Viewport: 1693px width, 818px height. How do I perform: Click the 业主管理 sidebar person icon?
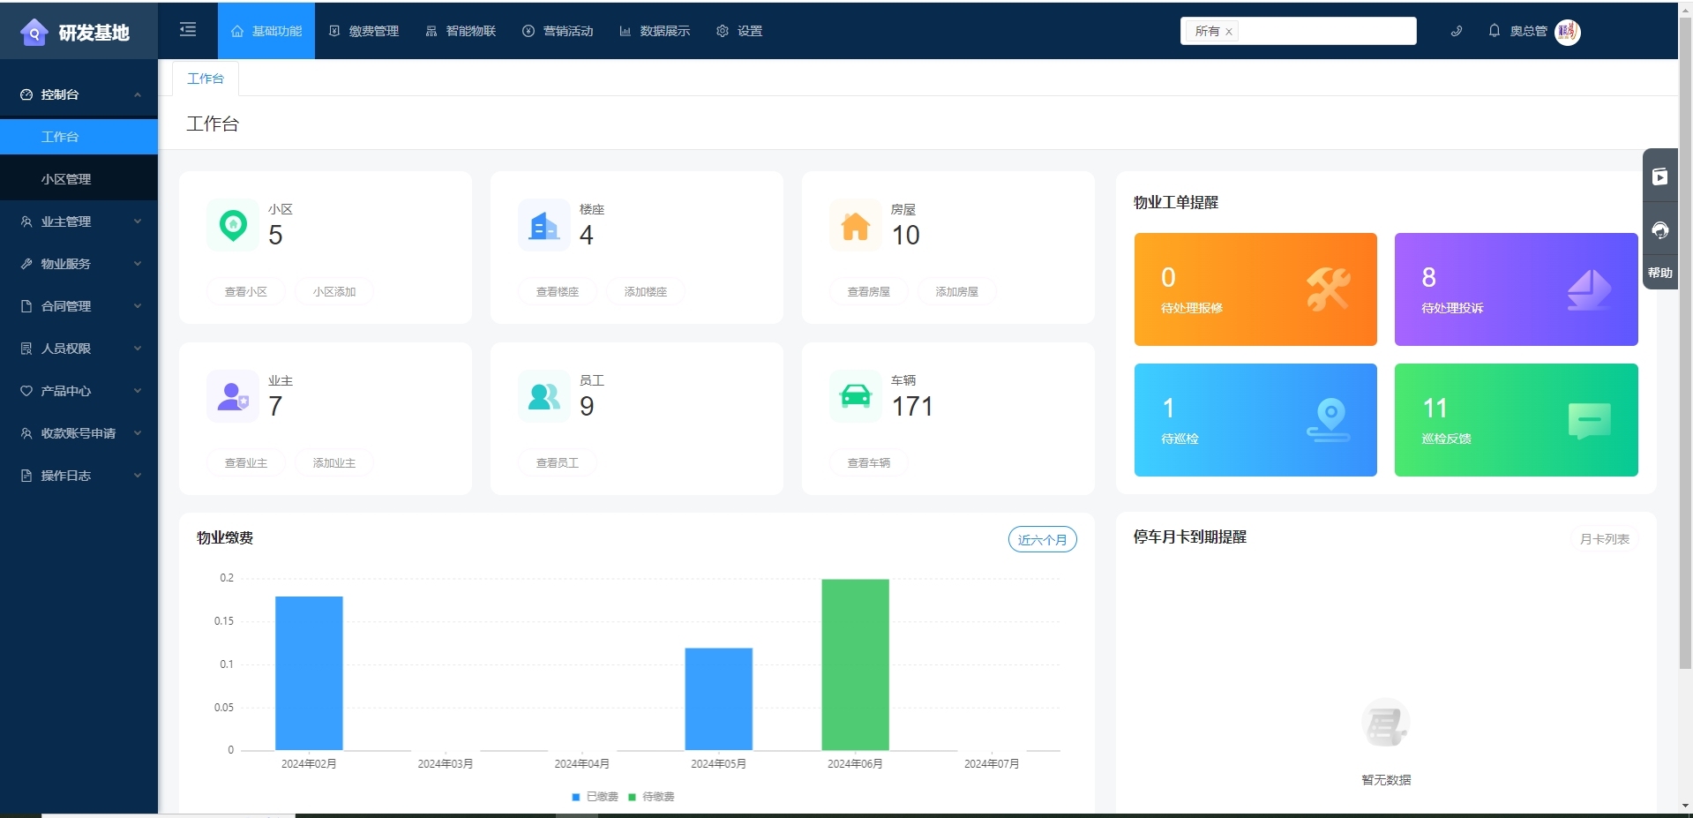pos(26,221)
